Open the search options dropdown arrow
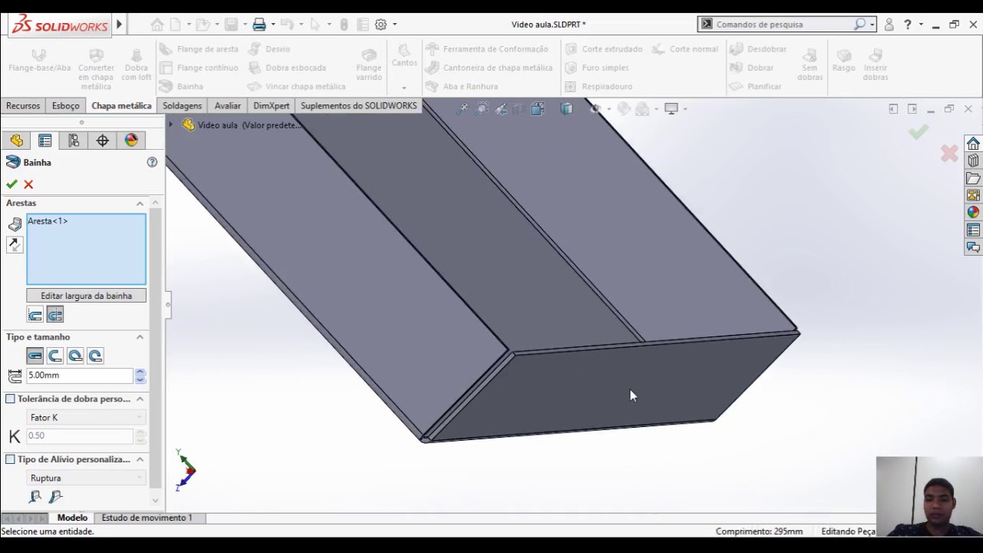This screenshot has width=983, height=553. (872, 25)
